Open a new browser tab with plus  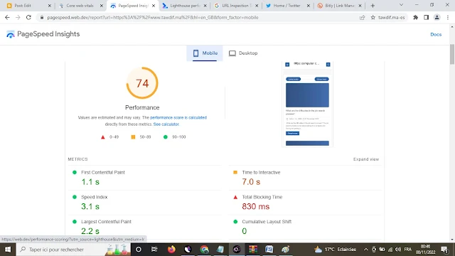click(373, 6)
